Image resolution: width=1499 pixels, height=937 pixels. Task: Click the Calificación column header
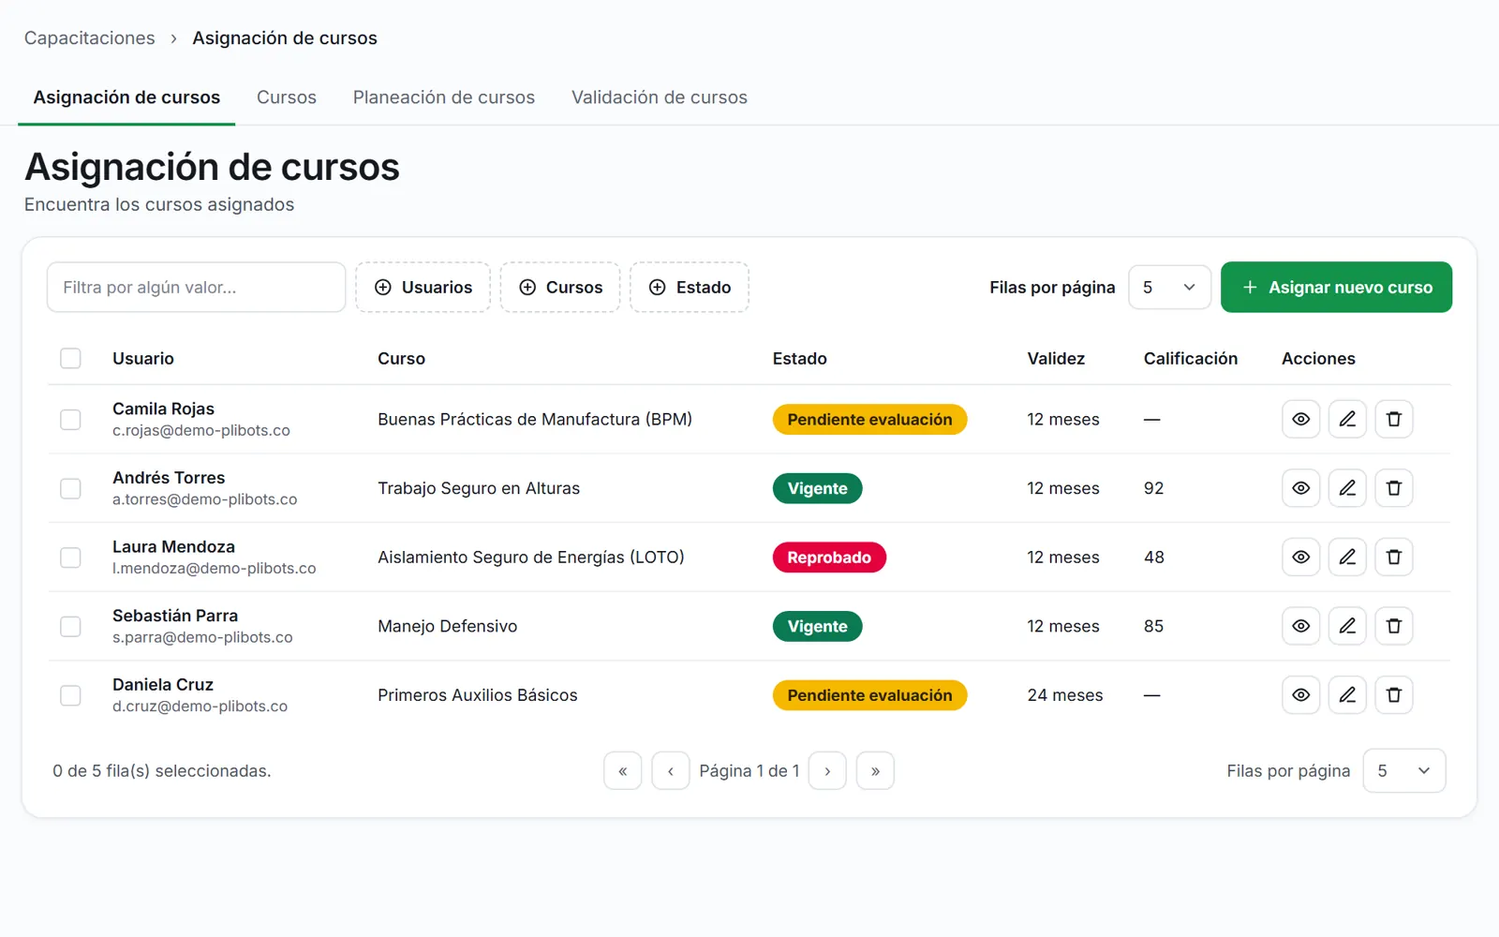tap(1191, 359)
